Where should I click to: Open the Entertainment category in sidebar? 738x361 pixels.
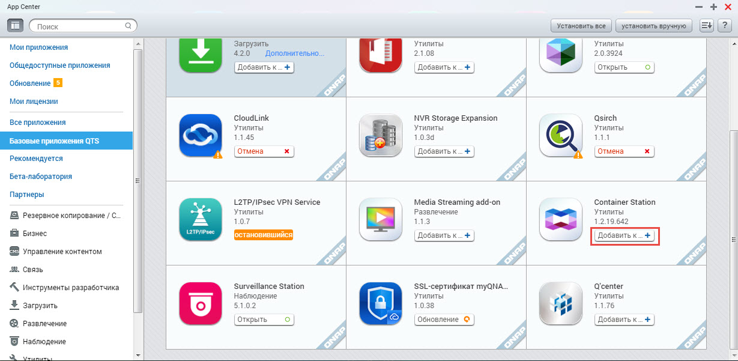(x=38, y=323)
